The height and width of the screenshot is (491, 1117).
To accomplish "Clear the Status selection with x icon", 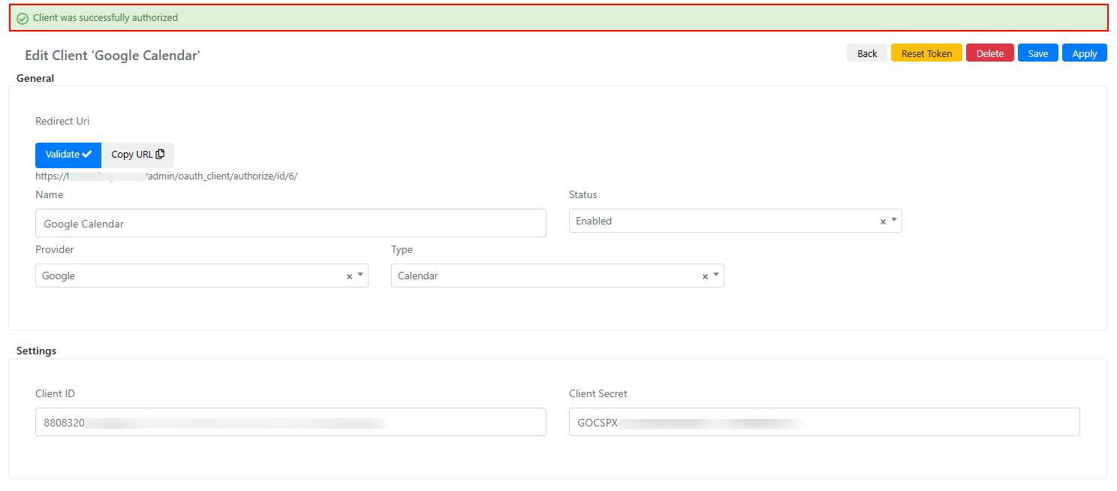I will pyautogui.click(x=883, y=221).
